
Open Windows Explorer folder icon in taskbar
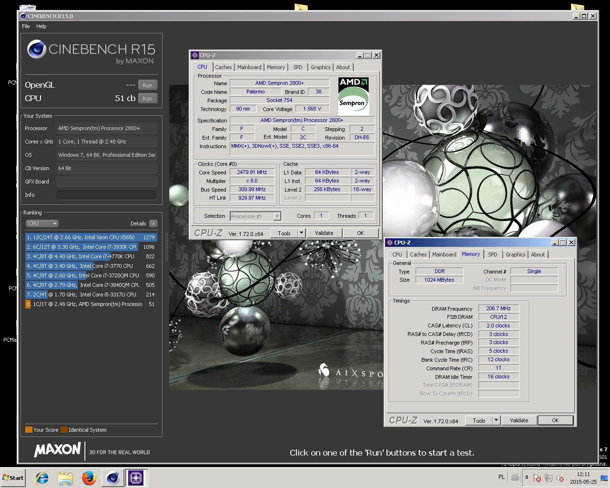(65, 478)
